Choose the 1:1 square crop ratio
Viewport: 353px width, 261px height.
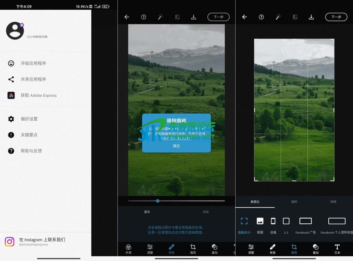pyautogui.click(x=286, y=225)
